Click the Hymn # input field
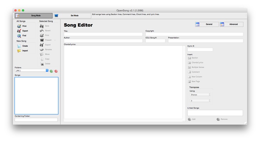This screenshot has width=260, height=142. (x=200, y=50)
